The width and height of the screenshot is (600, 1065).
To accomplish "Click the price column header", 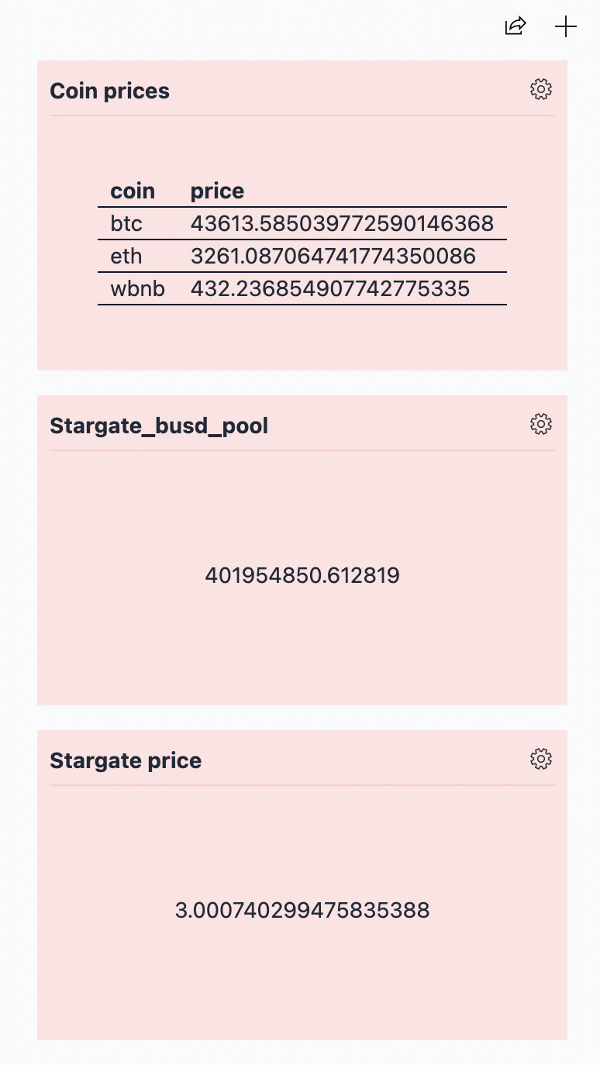I will (x=217, y=191).
